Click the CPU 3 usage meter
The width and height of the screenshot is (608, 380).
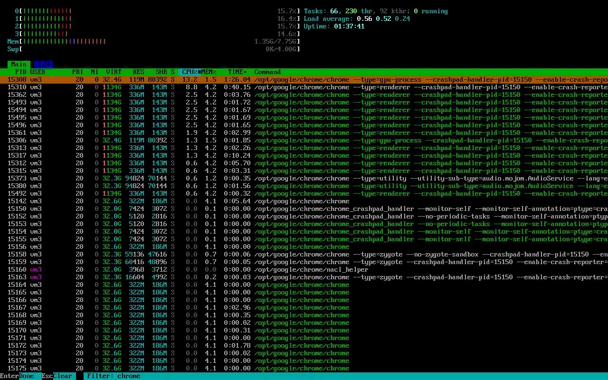(158, 34)
